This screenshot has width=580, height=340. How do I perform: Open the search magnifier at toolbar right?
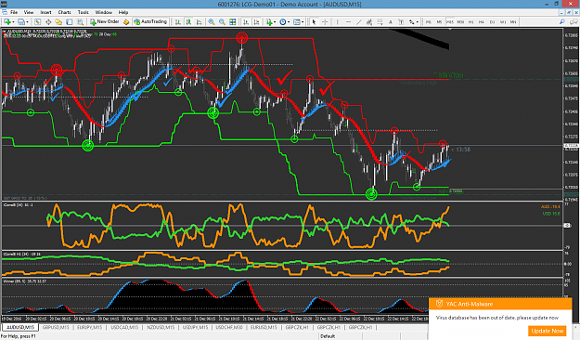[x=561, y=22]
